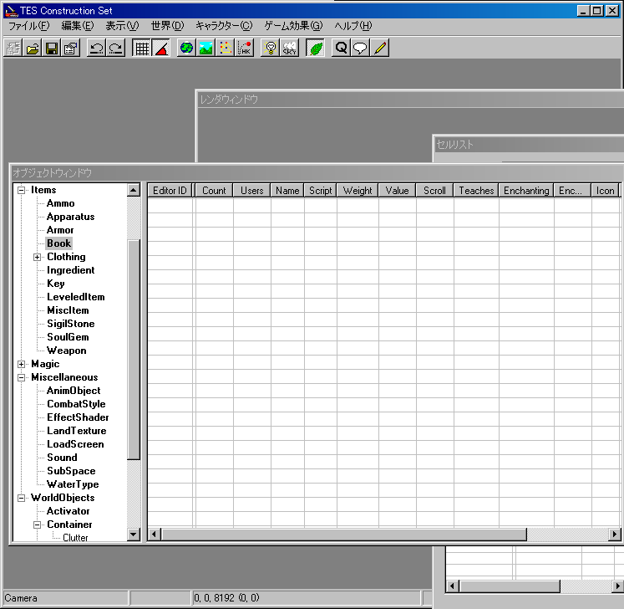Click the open data files folder icon
The width and height of the screenshot is (624, 609).
[x=33, y=49]
